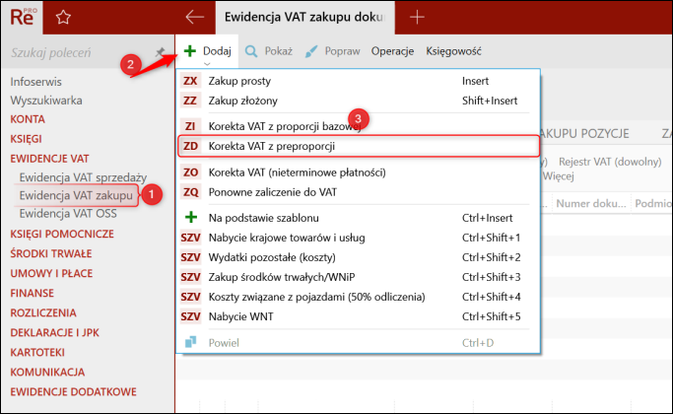The height and width of the screenshot is (414, 673).
Task: Choose Korekta VAT z proporcji bazowej
Action: click(359, 126)
